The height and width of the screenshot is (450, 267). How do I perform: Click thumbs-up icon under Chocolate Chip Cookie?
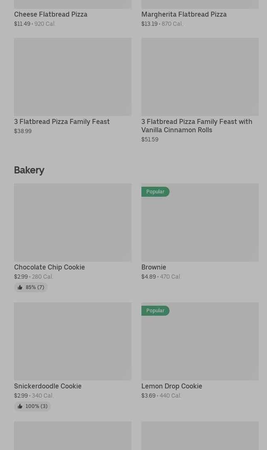click(x=20, y=287)
